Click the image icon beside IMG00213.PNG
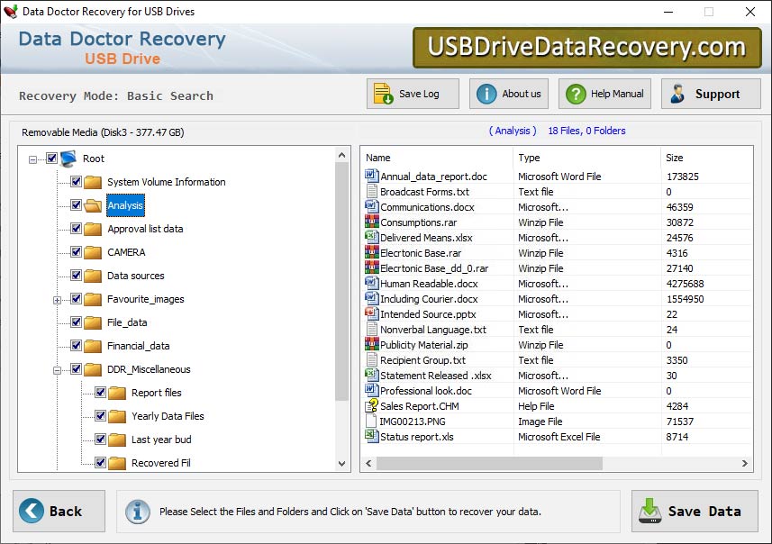Screen dimensions: 772x544 pos(371,421)
